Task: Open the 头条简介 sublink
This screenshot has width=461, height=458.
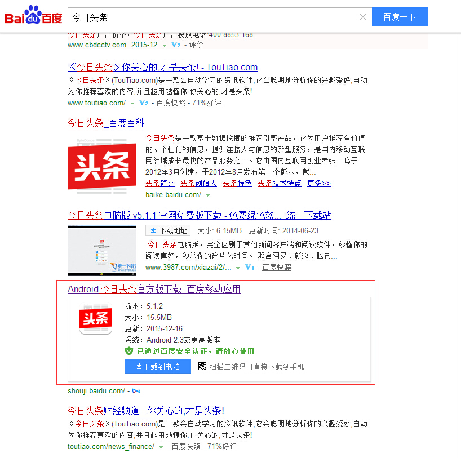Action: [x=160, y=184]
